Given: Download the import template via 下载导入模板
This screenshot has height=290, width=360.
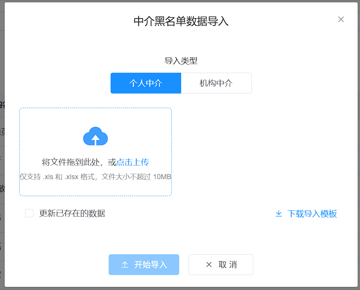Looking at the screenshot, I should [312, 214].
